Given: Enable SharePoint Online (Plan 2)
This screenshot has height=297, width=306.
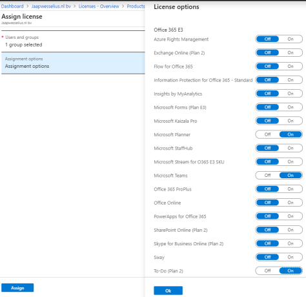Looking at the screenshot, I should 291,230.
